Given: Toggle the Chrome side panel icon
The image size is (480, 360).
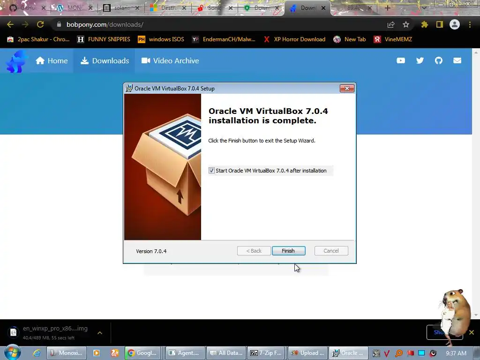Looking at the screenshot, I should point(440,24).
